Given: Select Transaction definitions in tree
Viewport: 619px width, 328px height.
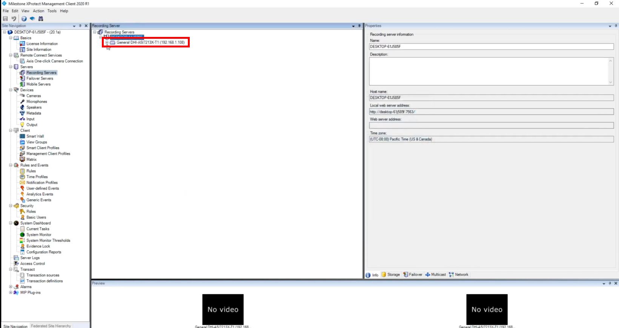Looking at the screenshot, I should click(45, 281).
